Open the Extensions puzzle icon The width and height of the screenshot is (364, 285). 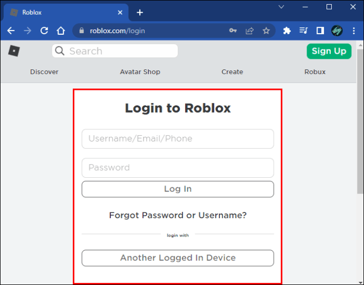(x=287, y=30)
